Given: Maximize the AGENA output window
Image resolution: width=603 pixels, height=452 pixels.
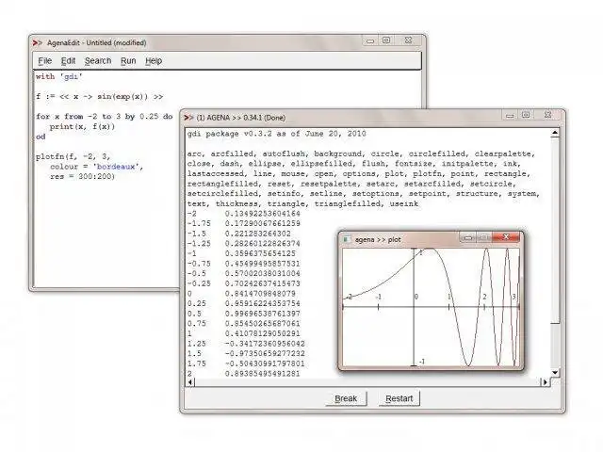Looking at the screenshot, I should 526,115.
